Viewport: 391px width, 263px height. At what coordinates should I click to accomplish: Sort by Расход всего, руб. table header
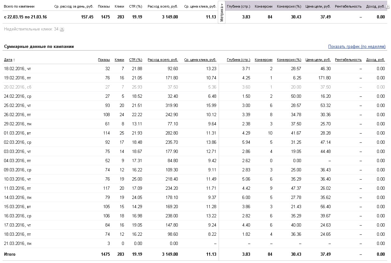163,60
